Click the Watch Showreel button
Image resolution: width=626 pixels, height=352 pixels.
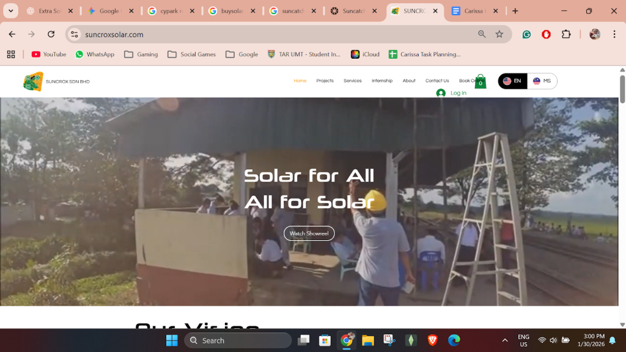(309, 233)
